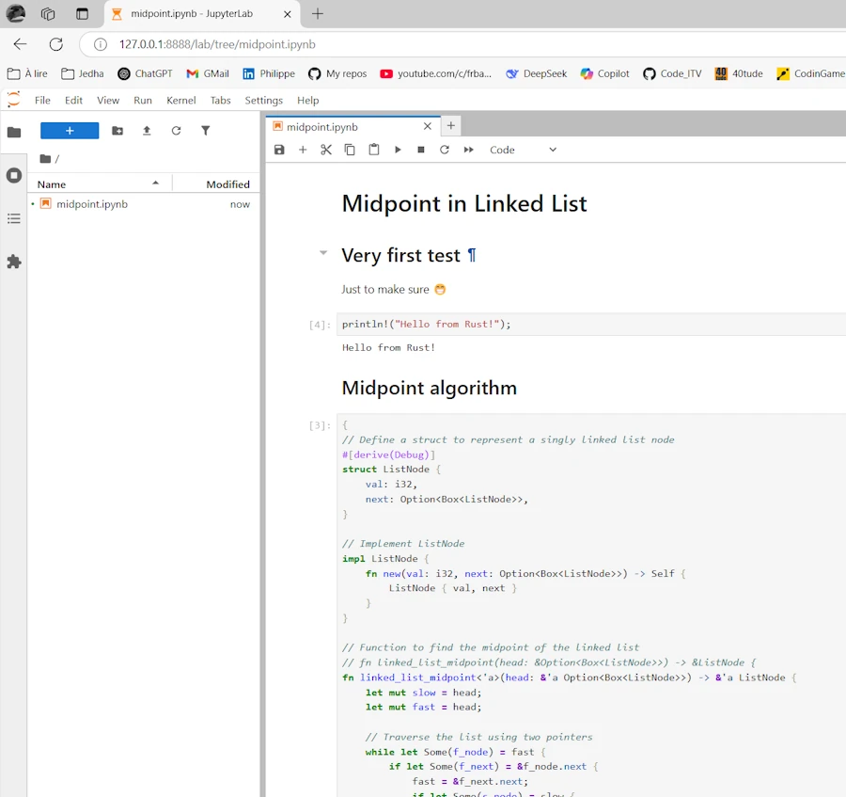Image resolution: width=846 pixels, height=797 pixels.
Task: Sort files by the Modified column
Action: point(216,184)
